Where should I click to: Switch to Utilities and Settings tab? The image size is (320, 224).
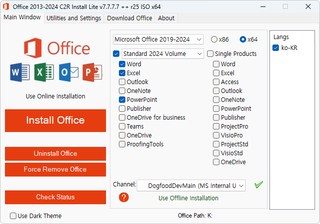pyautogui.click(x=74, y=18)
